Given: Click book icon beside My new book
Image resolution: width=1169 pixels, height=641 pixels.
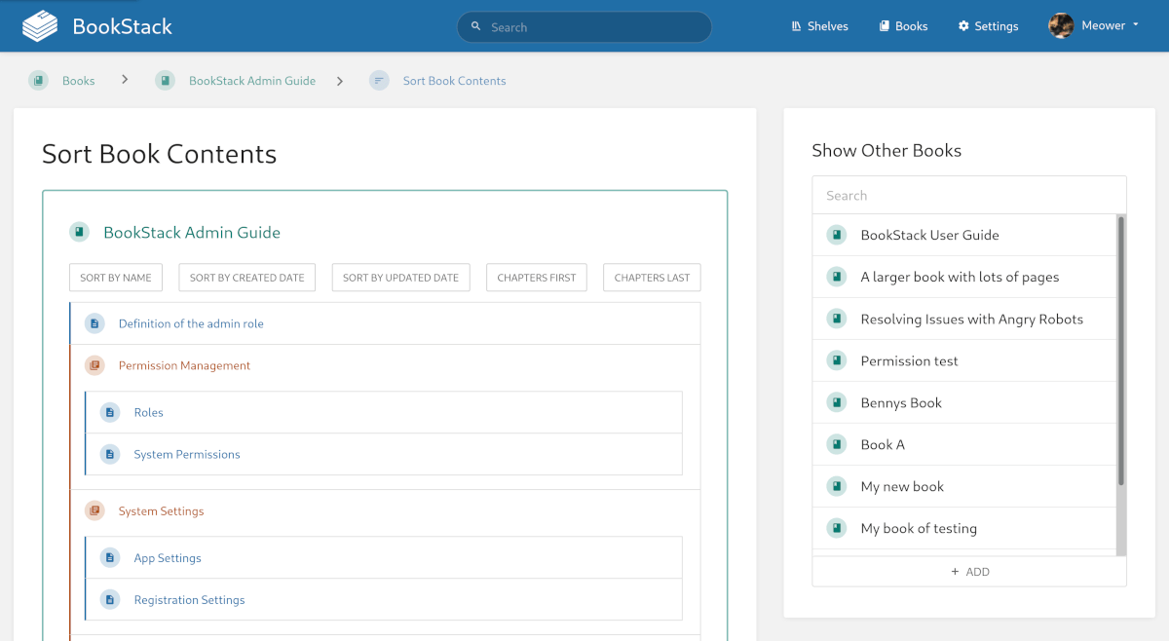Looking at the screenshot, I should 836,486.
